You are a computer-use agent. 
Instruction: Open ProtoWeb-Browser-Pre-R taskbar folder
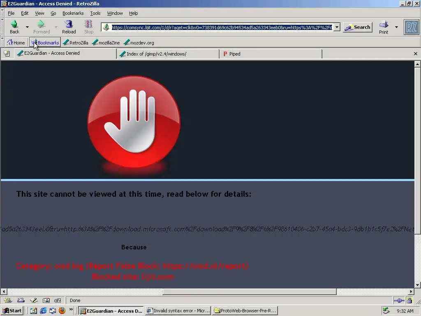245,311
